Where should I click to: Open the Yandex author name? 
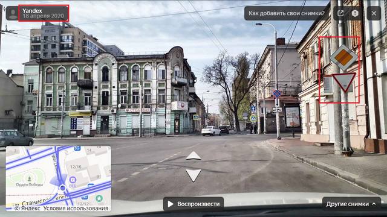pyautogui.click(x=32, y=11)
